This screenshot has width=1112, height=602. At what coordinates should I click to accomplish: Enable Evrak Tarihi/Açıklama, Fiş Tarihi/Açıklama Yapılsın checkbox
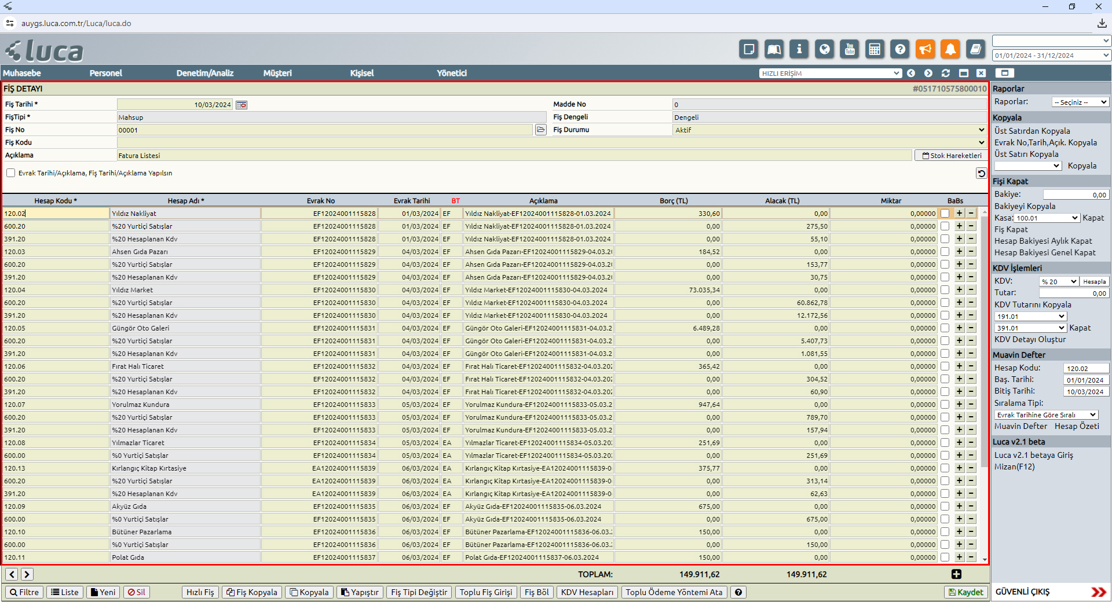click(x=10, y=173)
